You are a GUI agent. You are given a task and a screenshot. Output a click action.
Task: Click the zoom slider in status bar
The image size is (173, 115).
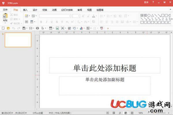pyautogui.click(x=158, y=113)
